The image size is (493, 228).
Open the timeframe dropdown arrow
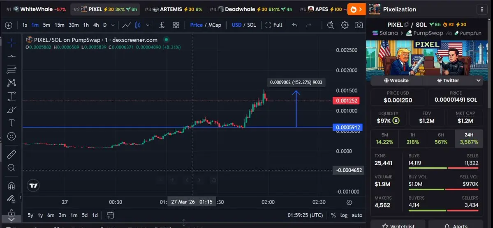(113, 25)
